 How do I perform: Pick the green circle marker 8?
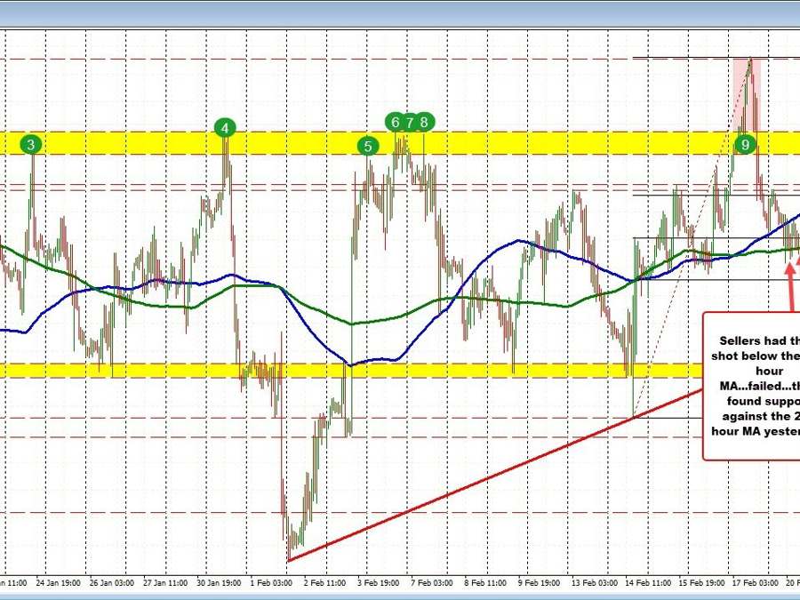pyautogui.click(x=425, y=122)
